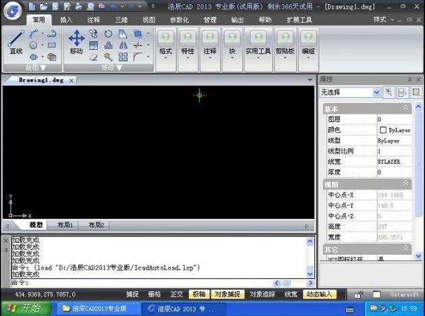425x316 pixels.
Task: Toggle 捕捉 snap mode in status bar
Action: point(133,294)
